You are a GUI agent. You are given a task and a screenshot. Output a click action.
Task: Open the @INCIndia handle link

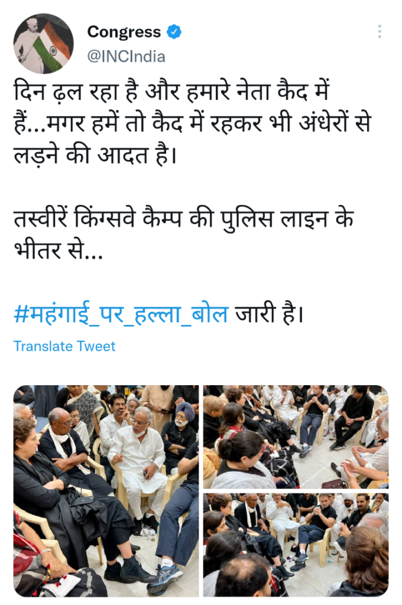coord(127,57)
